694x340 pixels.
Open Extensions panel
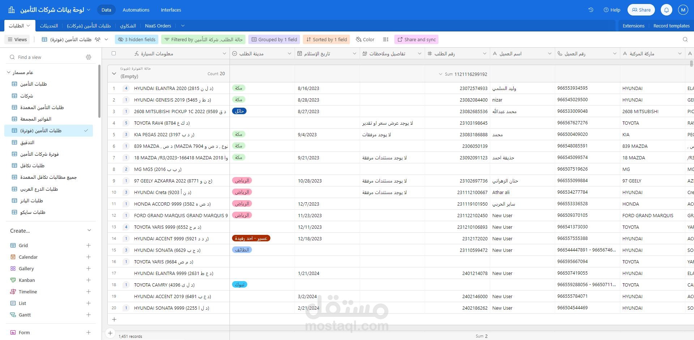coord(633,26)
